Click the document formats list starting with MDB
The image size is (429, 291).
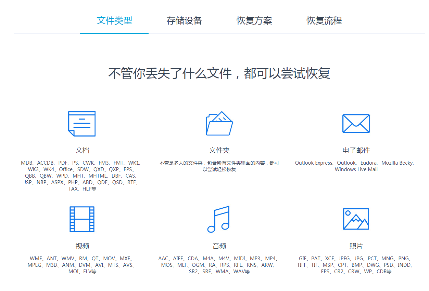[82, 176]
